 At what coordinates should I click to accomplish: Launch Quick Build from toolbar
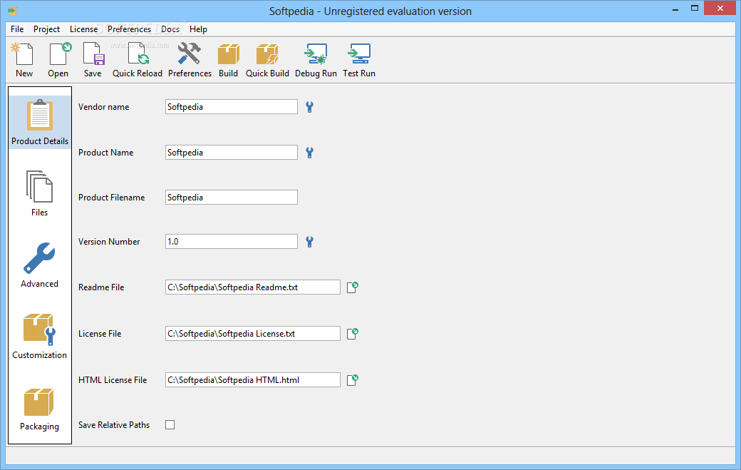[267, 60]
